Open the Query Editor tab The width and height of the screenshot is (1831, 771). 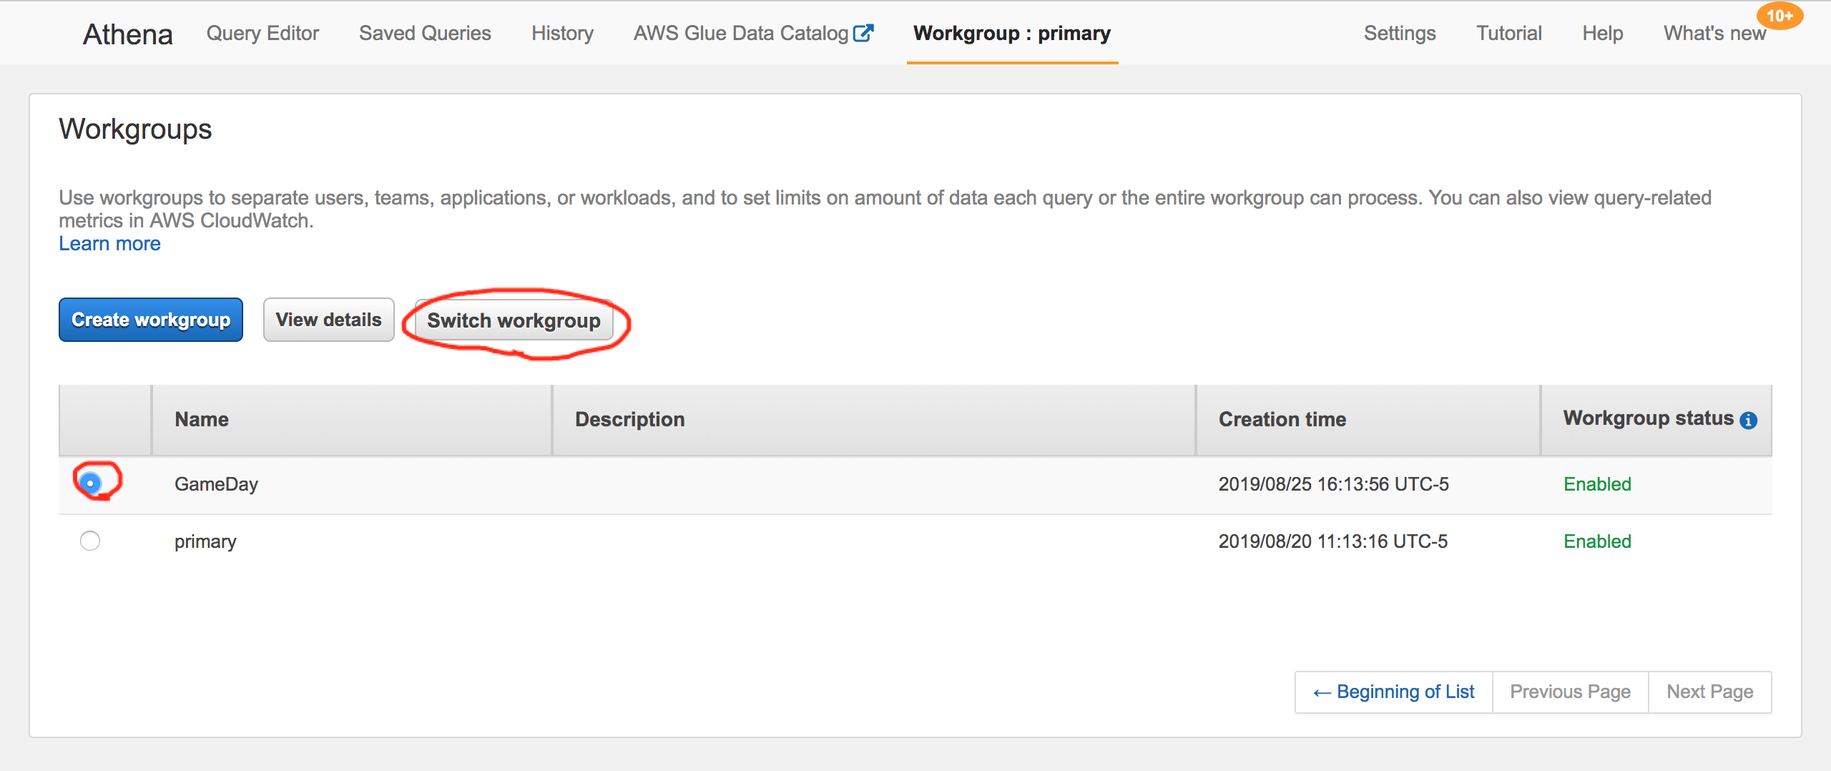[262, 33]
